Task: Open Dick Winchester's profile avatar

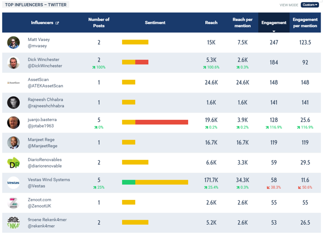Action: point(13,63)
